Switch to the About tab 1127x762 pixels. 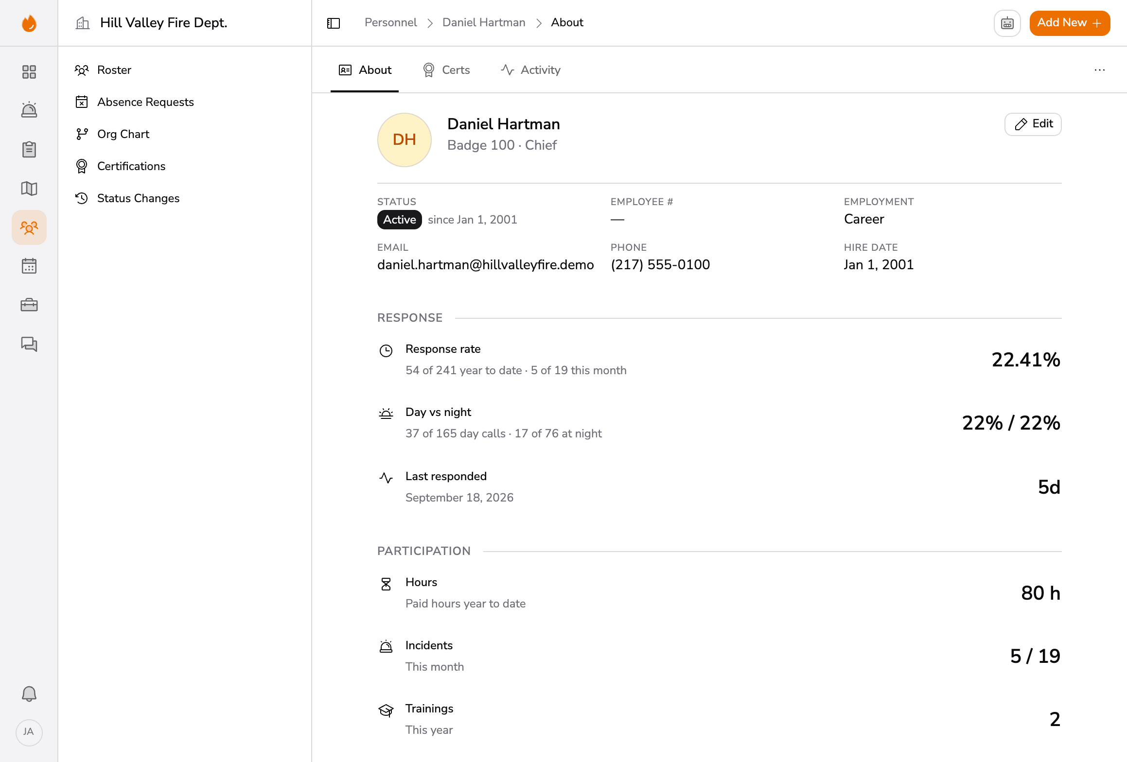pyautogui.click(x=365, y=70)
